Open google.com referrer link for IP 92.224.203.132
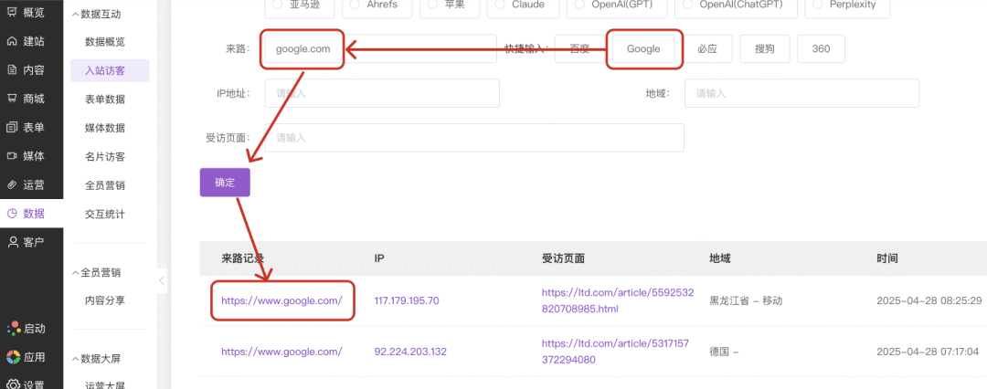 pyautogui.click(x=281, y=352)
